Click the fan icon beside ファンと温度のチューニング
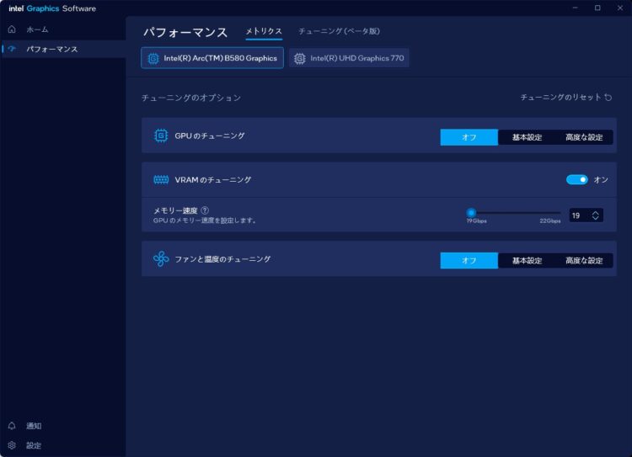Screen dimensions: 632x457 pos(161,259)
